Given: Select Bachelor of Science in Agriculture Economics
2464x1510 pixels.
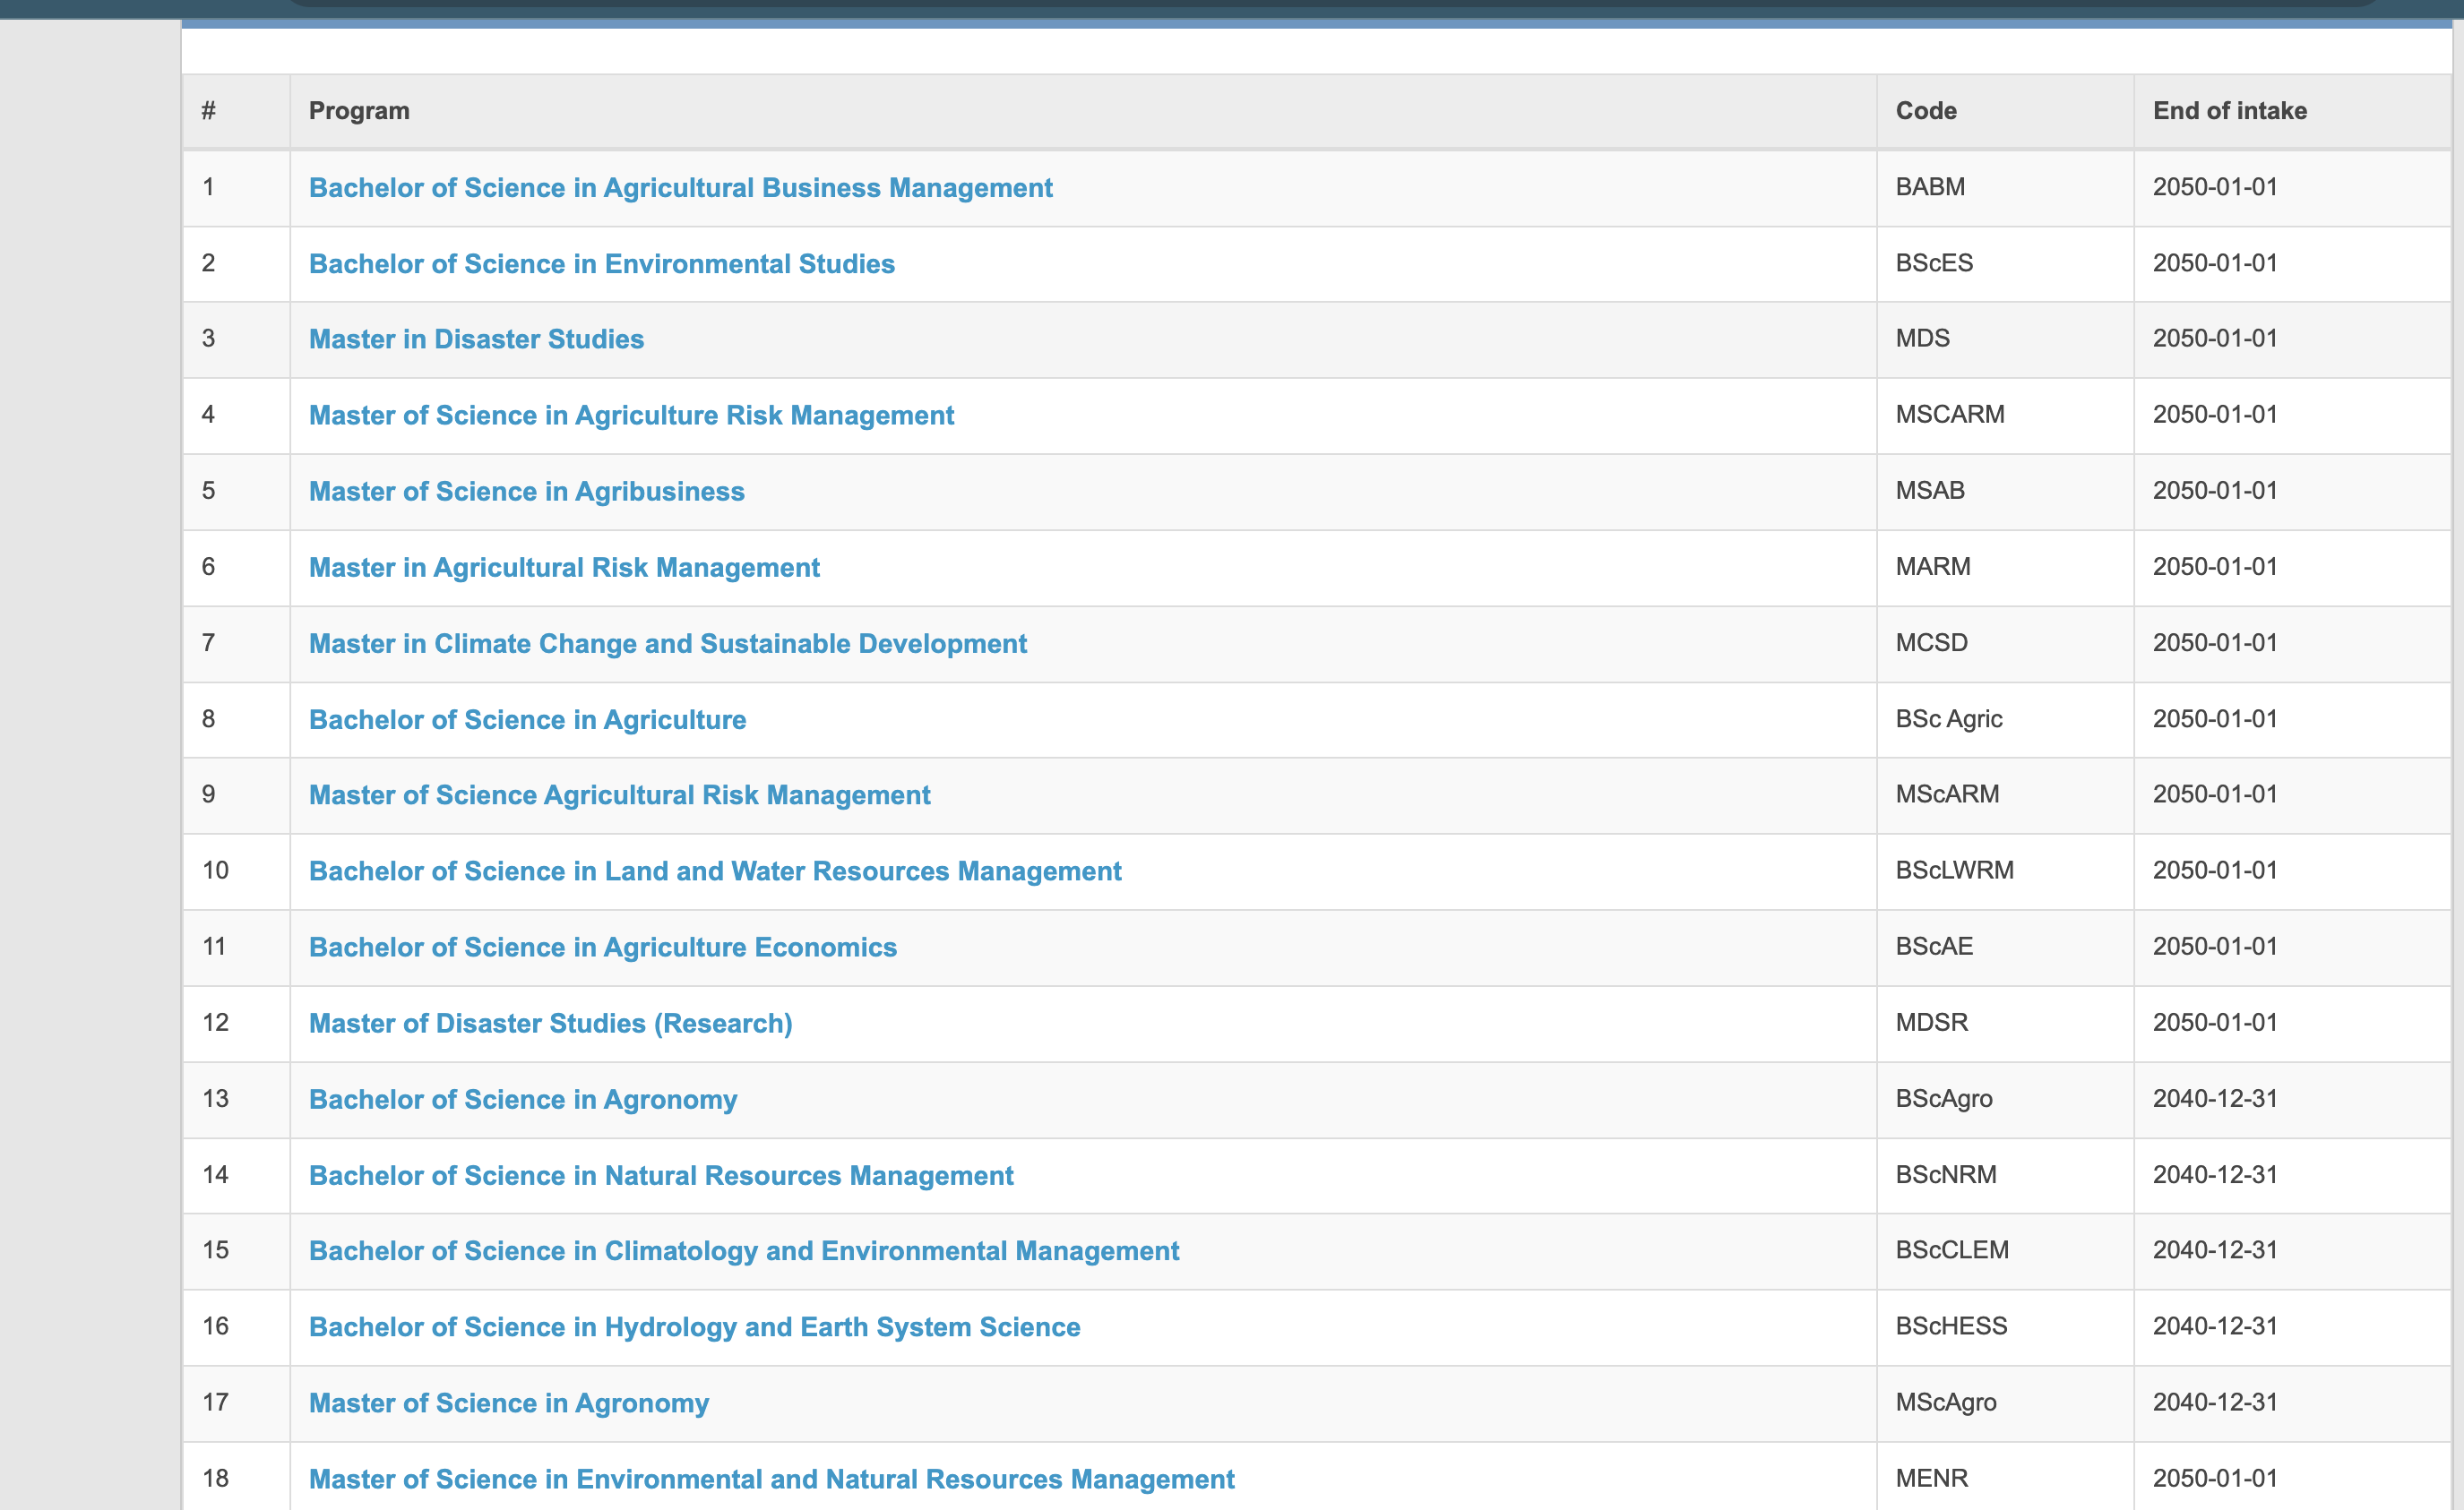Looking at the screenshot, I should point(602,947).
